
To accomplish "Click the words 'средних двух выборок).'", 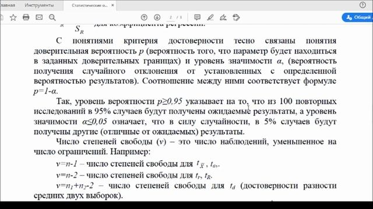I will click(x=78, y=196).
